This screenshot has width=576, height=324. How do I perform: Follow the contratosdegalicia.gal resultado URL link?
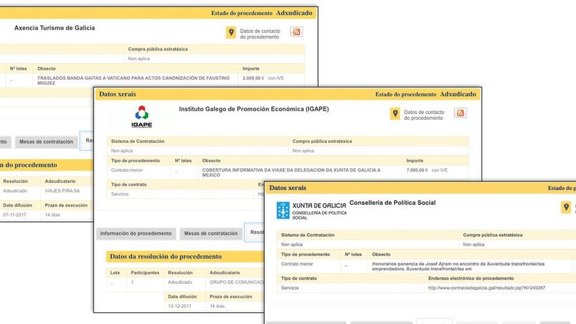pyautogui.click(x=486, y=287)
